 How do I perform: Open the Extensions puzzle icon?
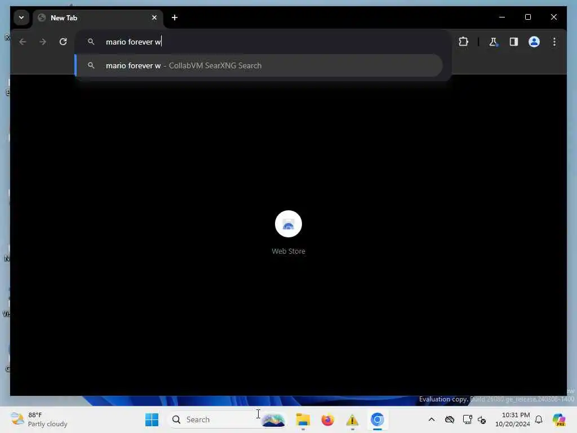click(463, 42)
